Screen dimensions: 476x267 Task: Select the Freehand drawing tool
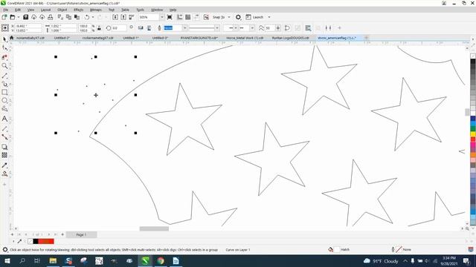tap(4, 75)
